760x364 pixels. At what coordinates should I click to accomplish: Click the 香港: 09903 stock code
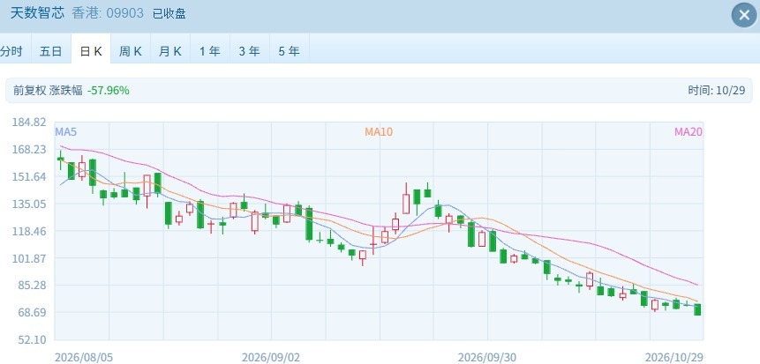coord(108,13)
